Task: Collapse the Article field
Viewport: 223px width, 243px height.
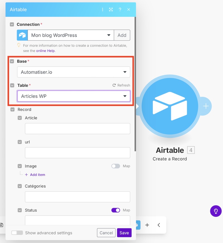Action: point(20,118)
